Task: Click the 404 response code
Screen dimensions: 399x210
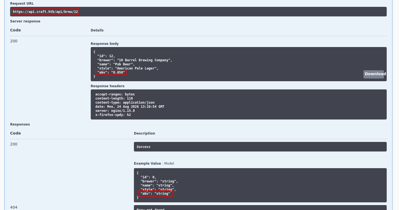Action: click(x=14, y=207)
